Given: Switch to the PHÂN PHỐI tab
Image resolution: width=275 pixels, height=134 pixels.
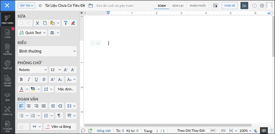Looking at the screenshot, I should 197,5.
